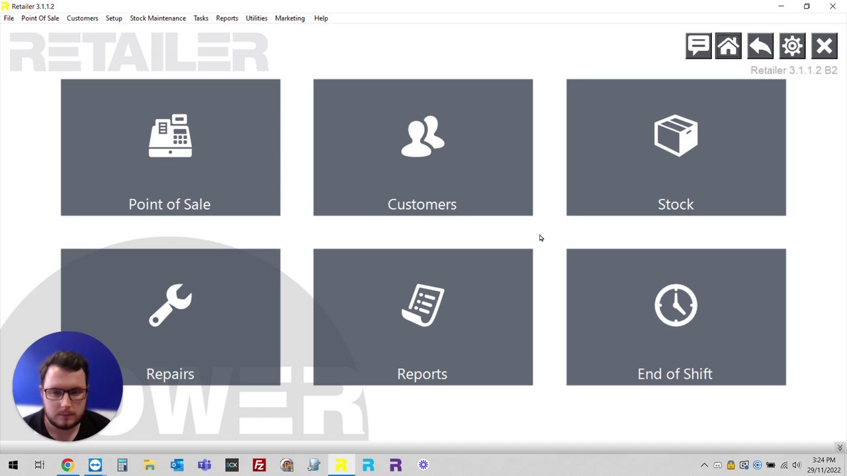Click the Discord tray icon
Viewport: 847px width, 476px height.
(717, 465)
